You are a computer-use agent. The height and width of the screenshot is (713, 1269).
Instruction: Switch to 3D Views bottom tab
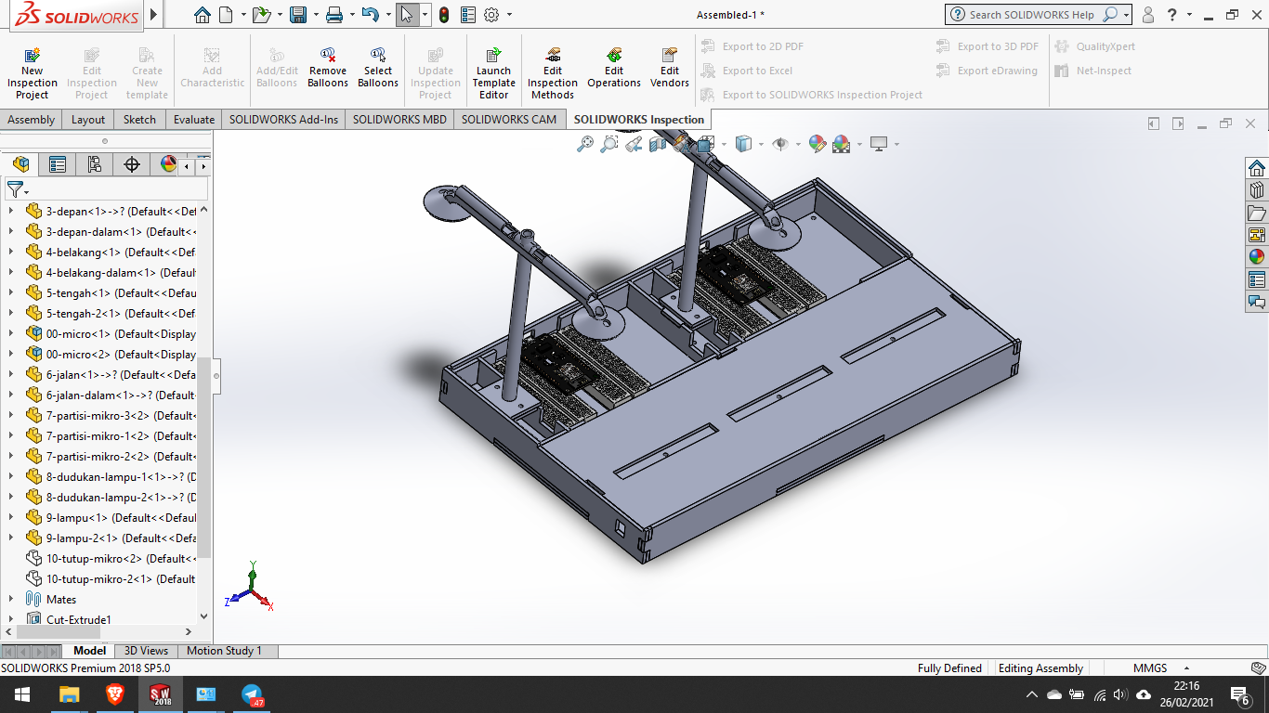pyautogui.click(x=147, y=651)
